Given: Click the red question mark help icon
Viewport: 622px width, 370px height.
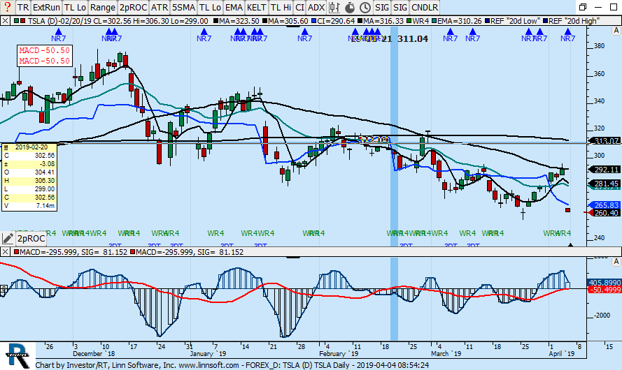Looking at the screenshot, I should point(7,7).
